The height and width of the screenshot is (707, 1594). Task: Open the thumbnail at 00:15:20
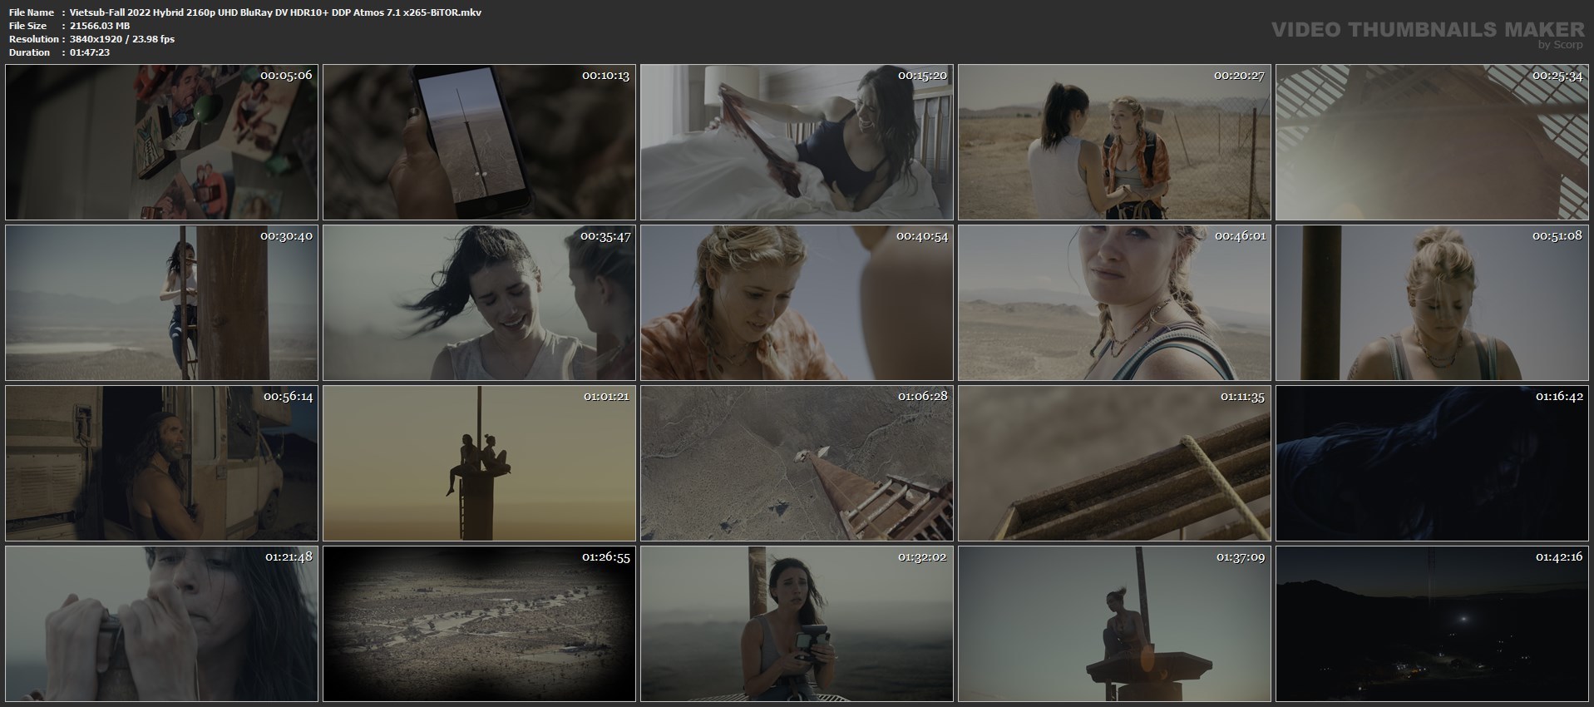point(797,142)
